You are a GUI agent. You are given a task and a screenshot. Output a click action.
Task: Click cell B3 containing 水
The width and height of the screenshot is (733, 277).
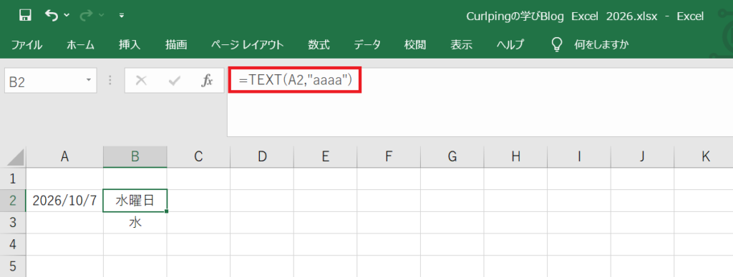coord(135,223)
